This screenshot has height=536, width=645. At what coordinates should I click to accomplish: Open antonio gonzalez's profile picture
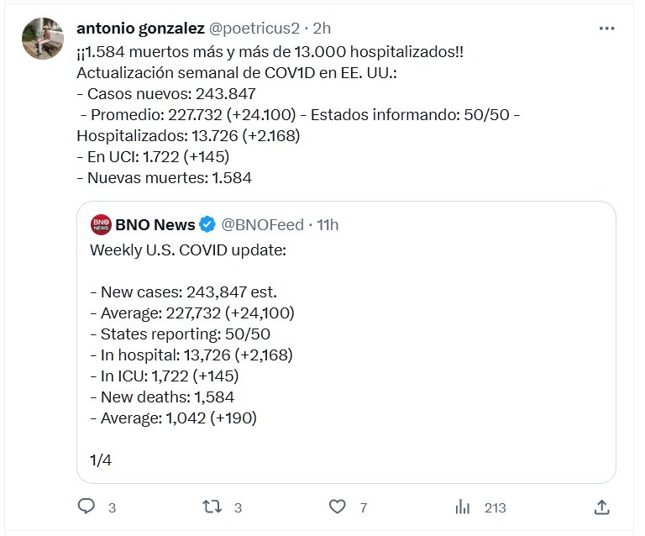42,37
